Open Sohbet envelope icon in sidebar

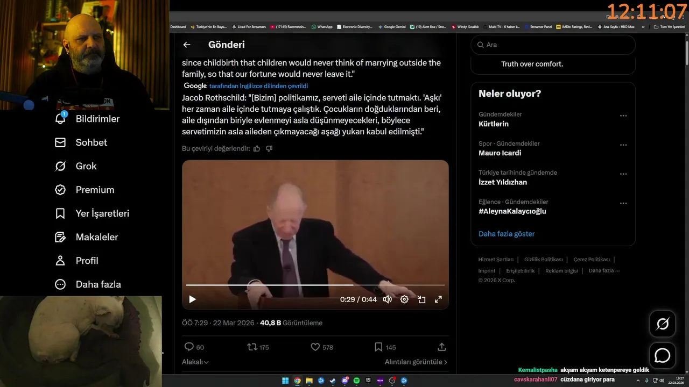pos(60,142)
